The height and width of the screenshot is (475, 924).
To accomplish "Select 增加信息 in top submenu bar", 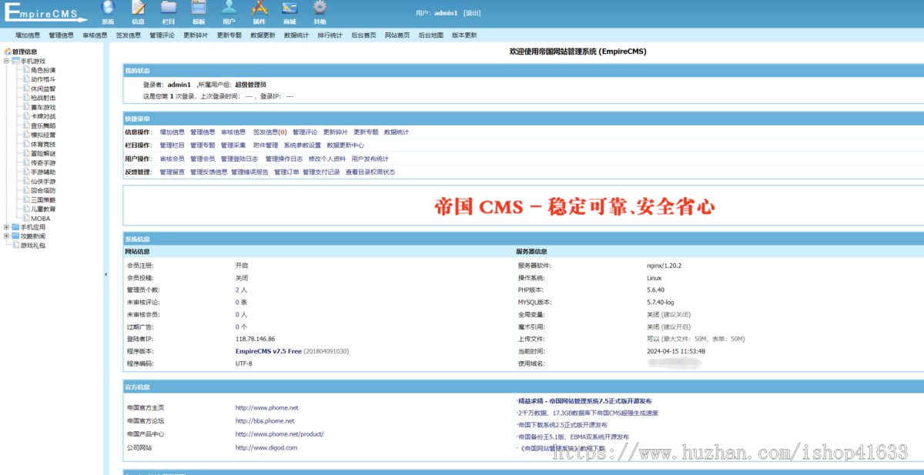I will coord(28,35).
